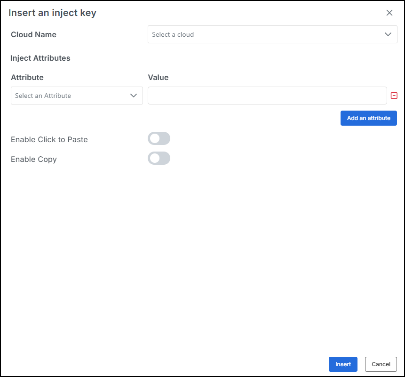This screenshot has height=377, width=405.
Task: Click the Enable Click to Paste label
Action: pyautogui.click(x=49, y=139)
